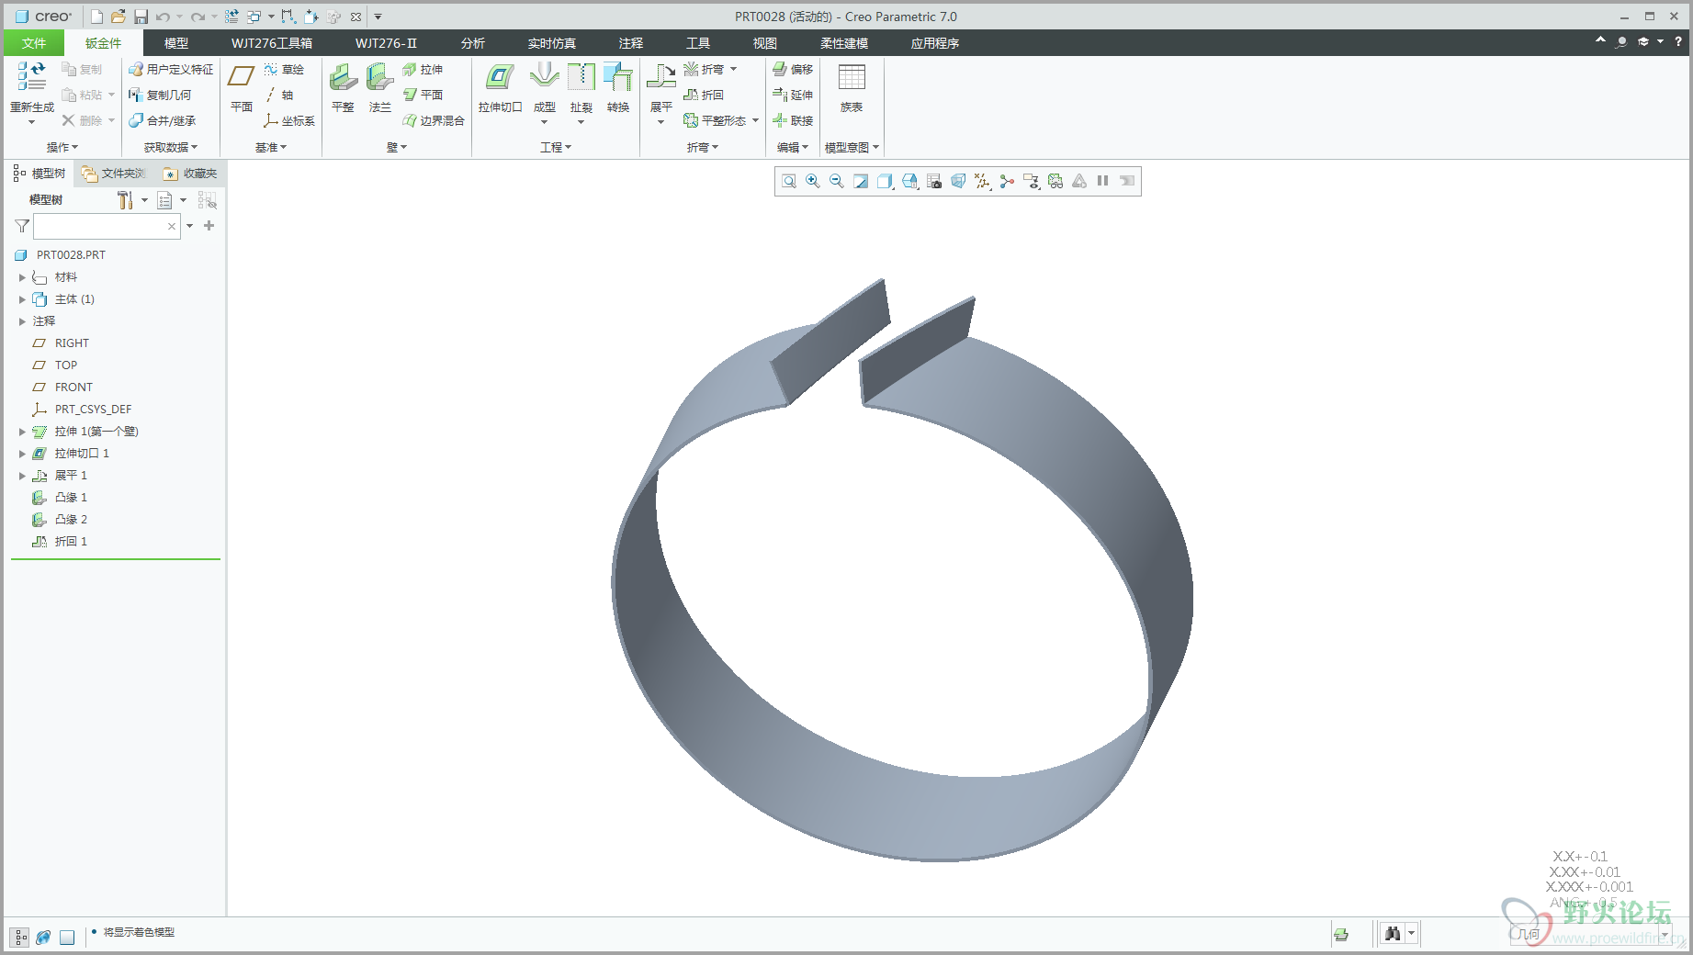Viewport: 1693px width, 955px height.
Task: Click the datum Plane (平面) icon
Action: pyautogui.click(x=242, y=77)
